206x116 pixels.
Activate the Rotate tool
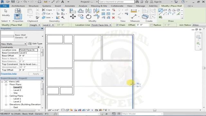(89, 17)
